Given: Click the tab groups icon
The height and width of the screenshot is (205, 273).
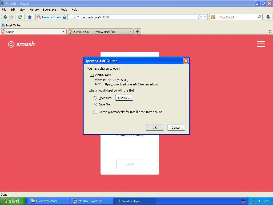Looking at the screenshot, I should pyautogui.click(x=270, y=31).
